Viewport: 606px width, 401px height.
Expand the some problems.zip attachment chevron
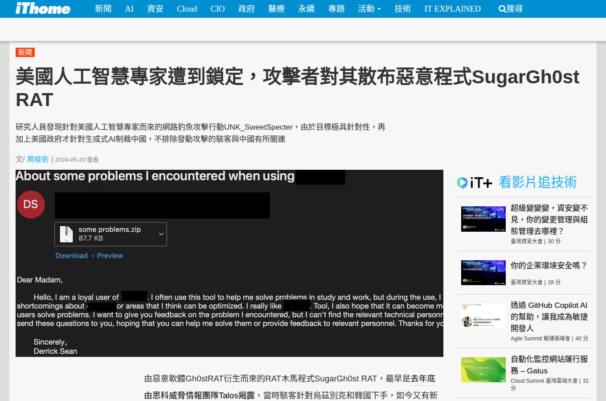pyautogui.click(x=161, y=234)
